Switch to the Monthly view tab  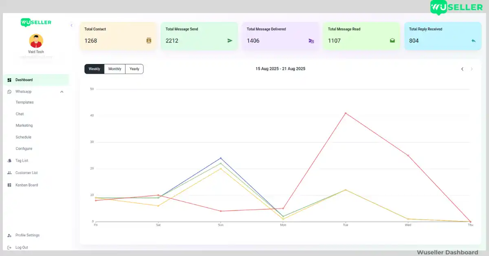(x=115, y=69)
